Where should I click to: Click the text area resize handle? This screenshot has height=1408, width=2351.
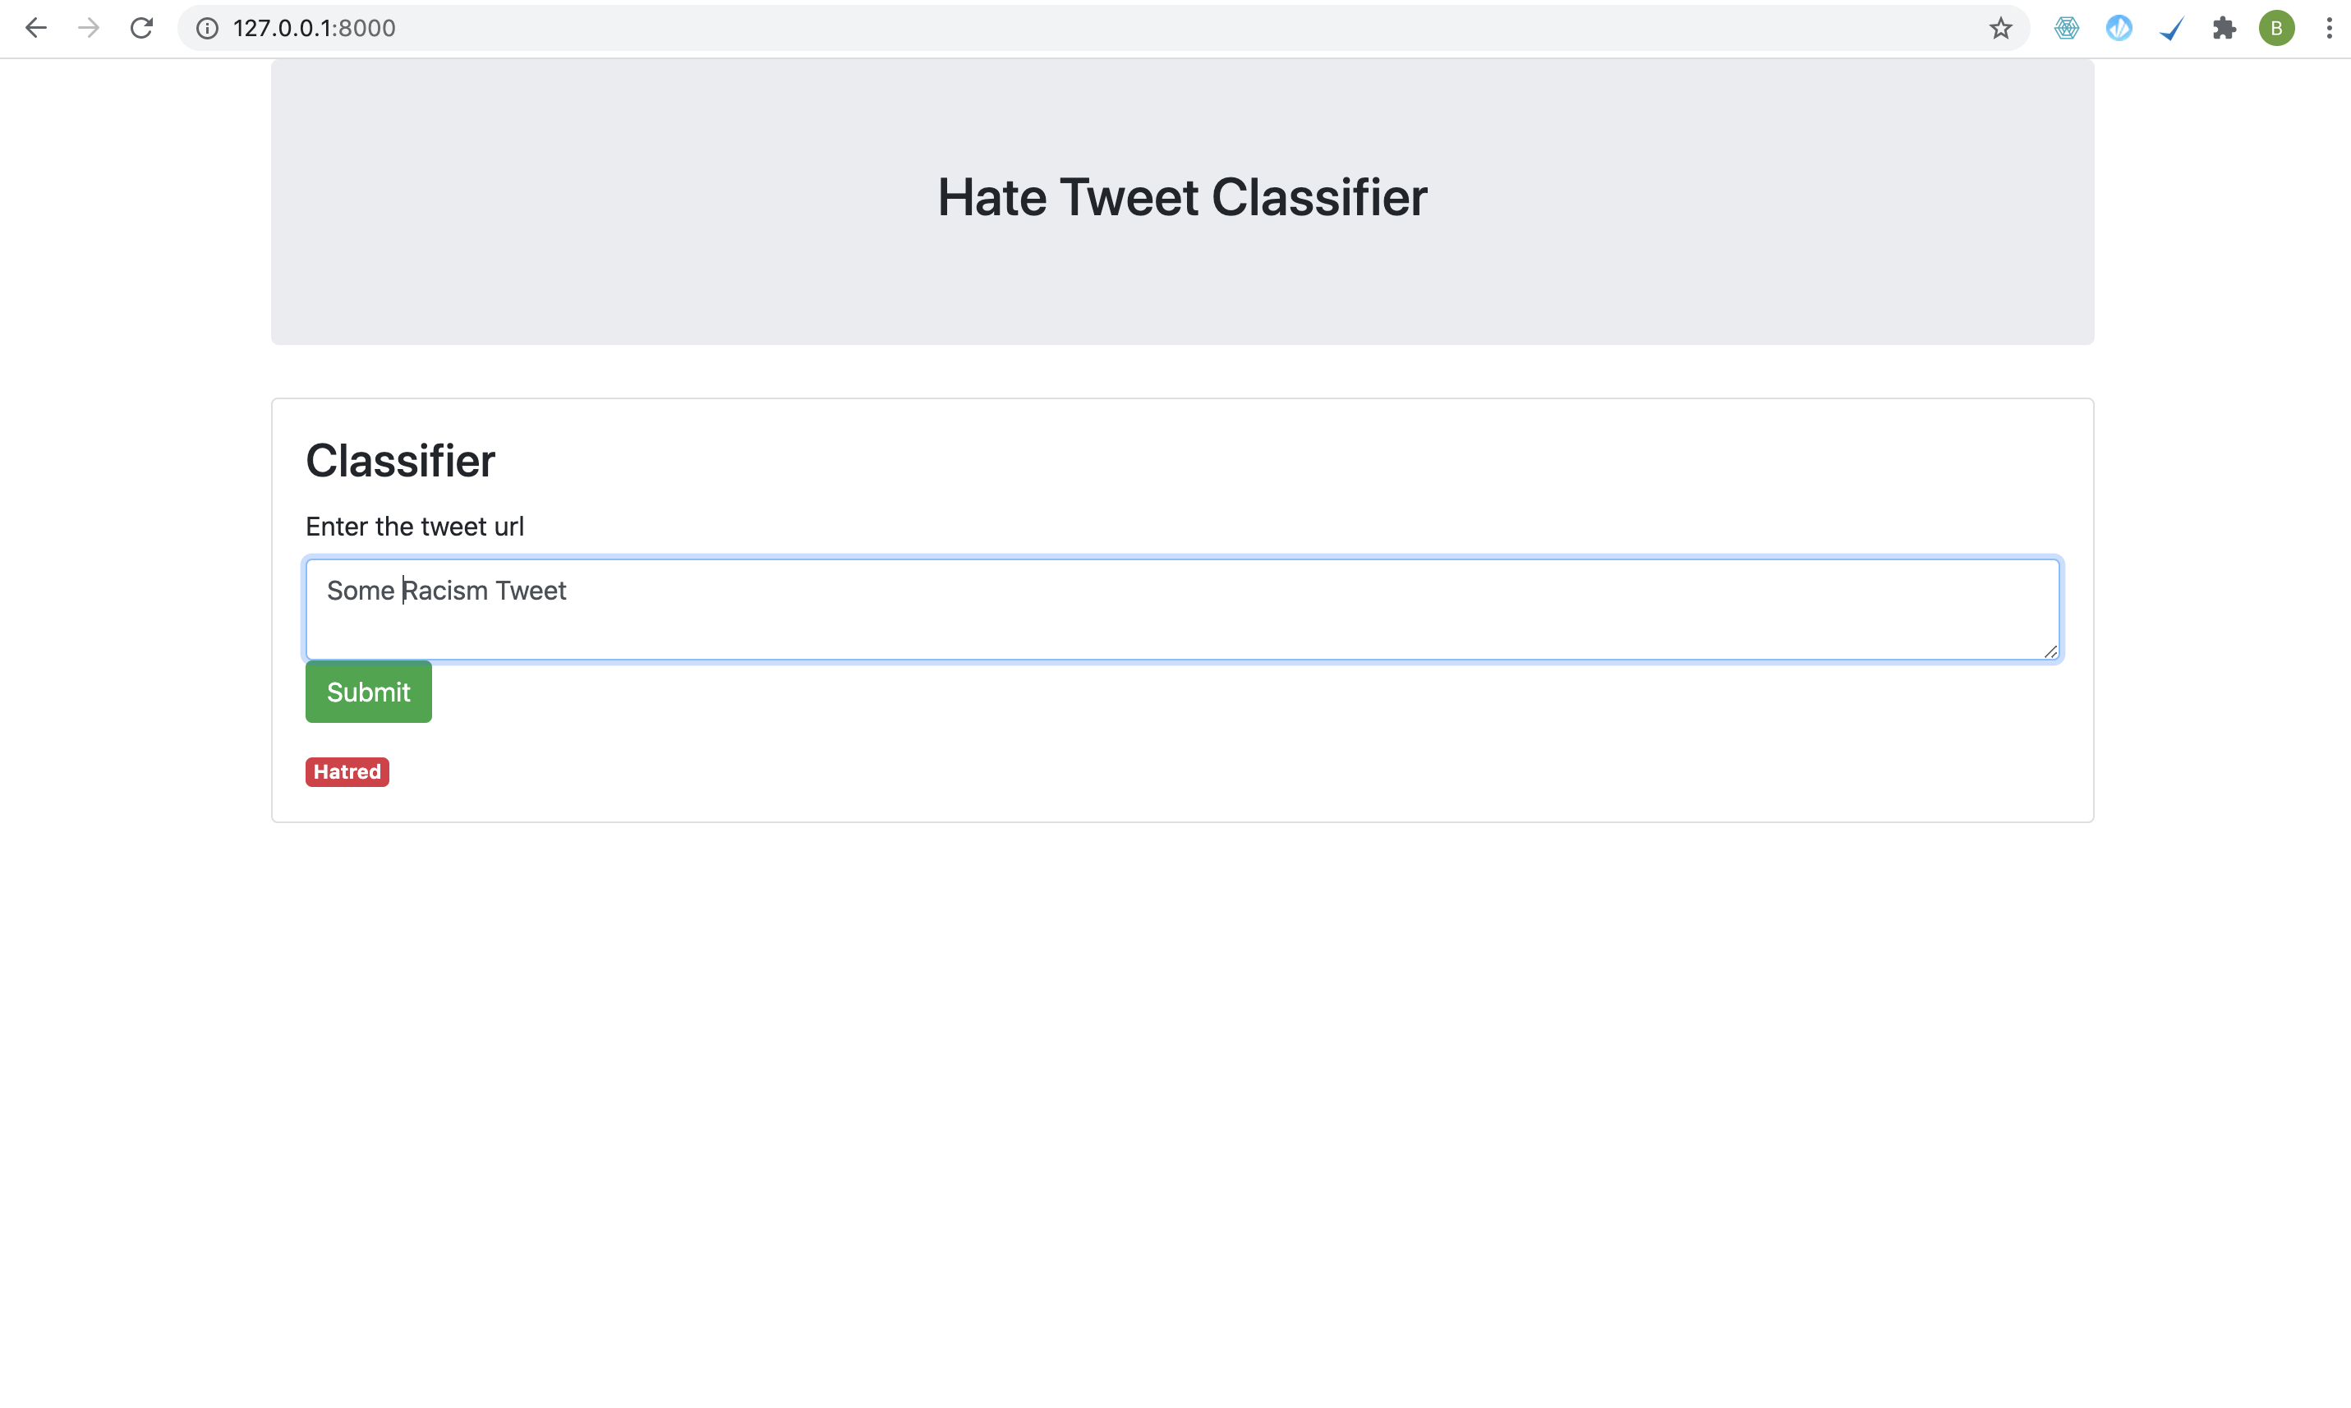click(x=2050, y=651)
